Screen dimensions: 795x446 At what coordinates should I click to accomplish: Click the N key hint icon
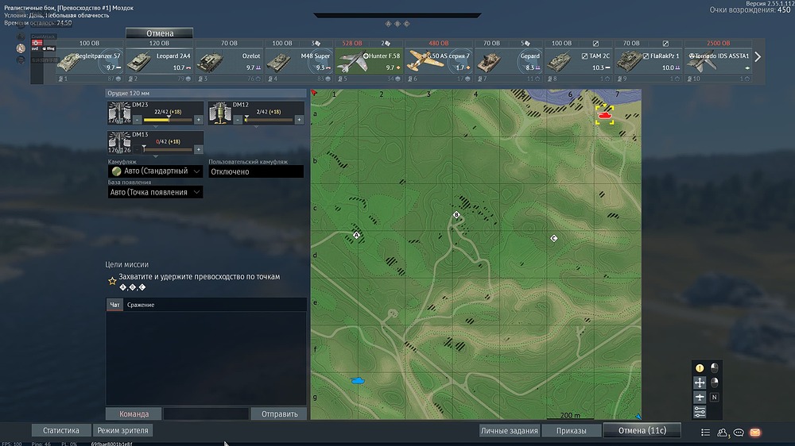pos(715,398)
